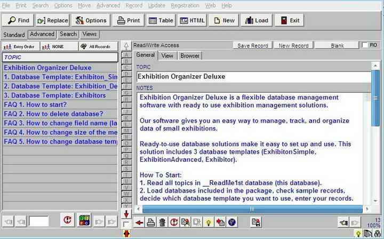Image resolution: width=384 pixels, height=239 pixels.
Task: Click the save document disk icon
Action: point(256,222)
